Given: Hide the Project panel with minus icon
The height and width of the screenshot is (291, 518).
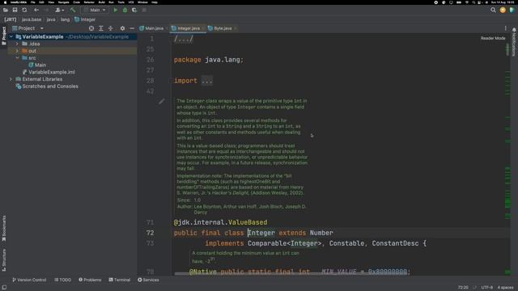Looking at the screenshot, I should click(x=132, y=28).
